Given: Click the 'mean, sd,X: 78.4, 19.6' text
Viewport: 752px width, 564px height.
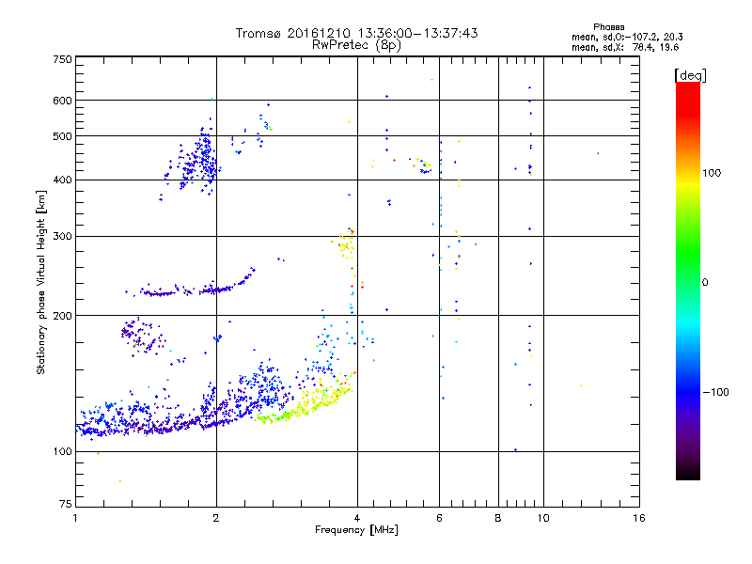Looking at the screenshot, I should pos(625,48).
